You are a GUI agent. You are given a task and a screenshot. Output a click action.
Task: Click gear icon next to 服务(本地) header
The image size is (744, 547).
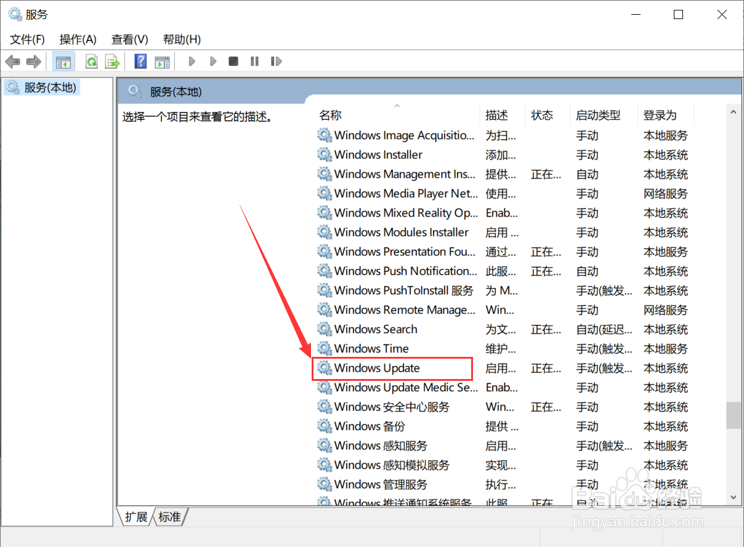[135, 92]
